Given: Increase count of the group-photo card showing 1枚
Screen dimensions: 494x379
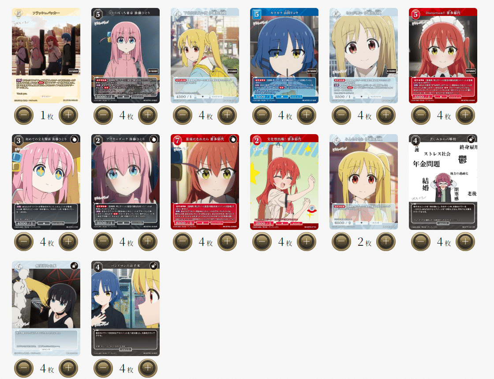Looking at the screenshot, I should pos(68,115).
